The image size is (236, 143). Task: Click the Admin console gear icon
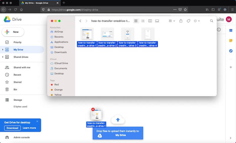7,137
